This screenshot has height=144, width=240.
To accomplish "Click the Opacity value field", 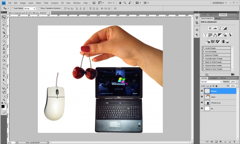I will click(233, 82).
